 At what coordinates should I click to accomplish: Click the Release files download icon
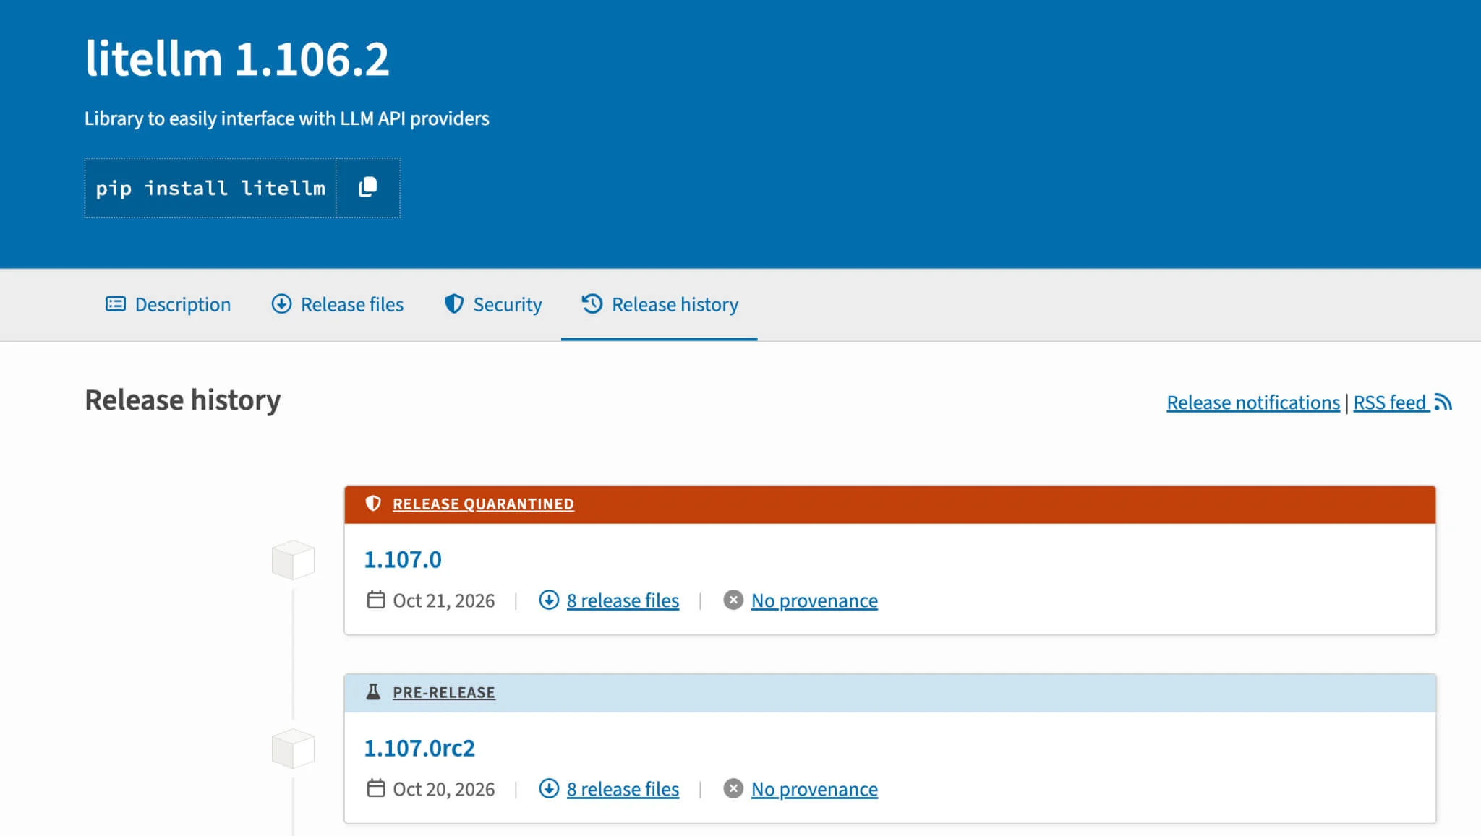pos(281,303)
